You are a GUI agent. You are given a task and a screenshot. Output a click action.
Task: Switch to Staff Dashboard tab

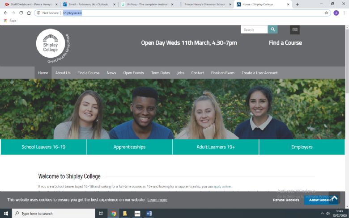tap(31, 4)
